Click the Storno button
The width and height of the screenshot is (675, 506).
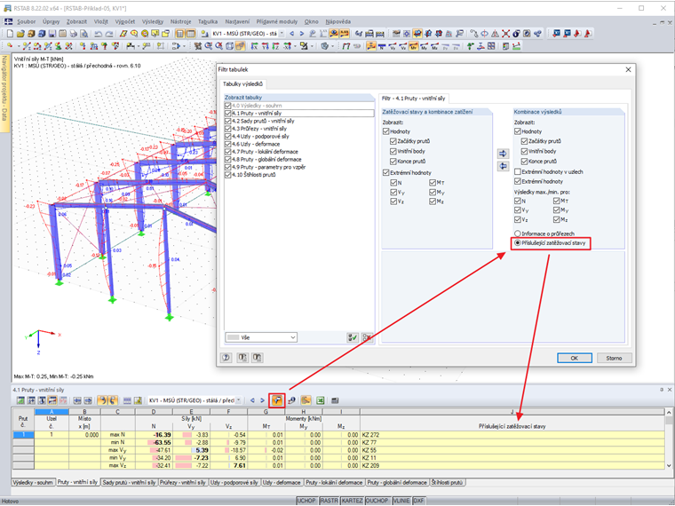pyautogui.click(x=614, y=358)
